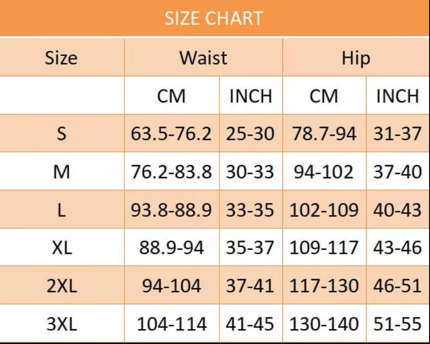Click the CM subheader under Waist
This screenshot has height=344, width=430.
[171, 96]
